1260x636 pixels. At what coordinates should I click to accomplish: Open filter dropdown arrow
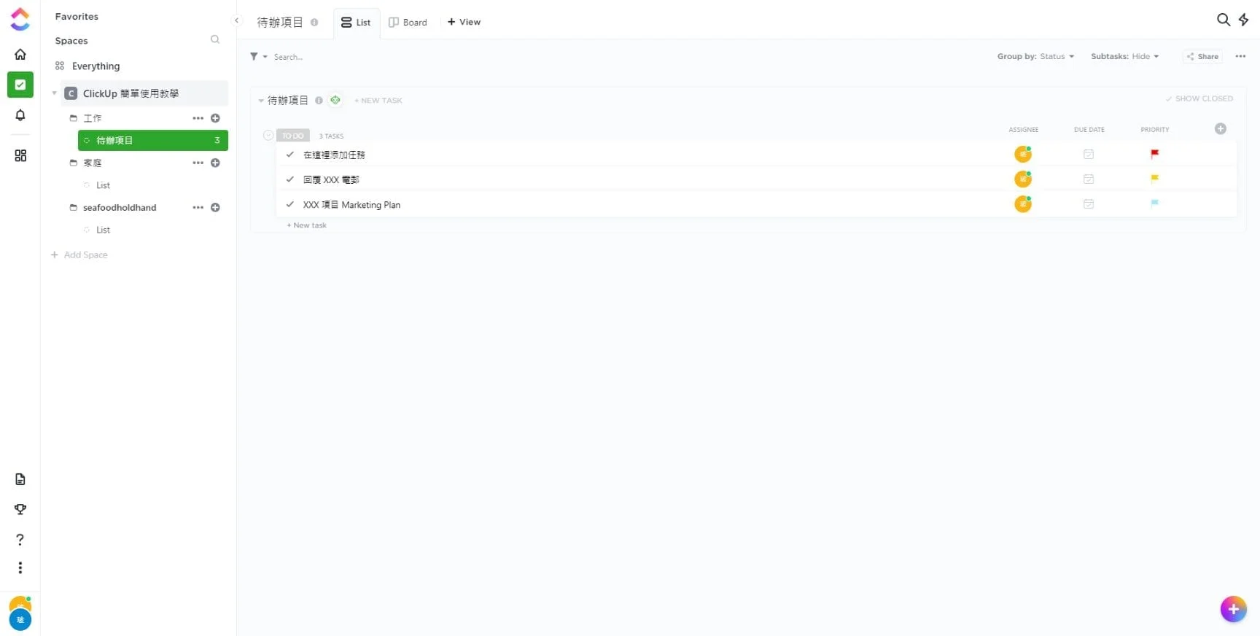point(265,56)
